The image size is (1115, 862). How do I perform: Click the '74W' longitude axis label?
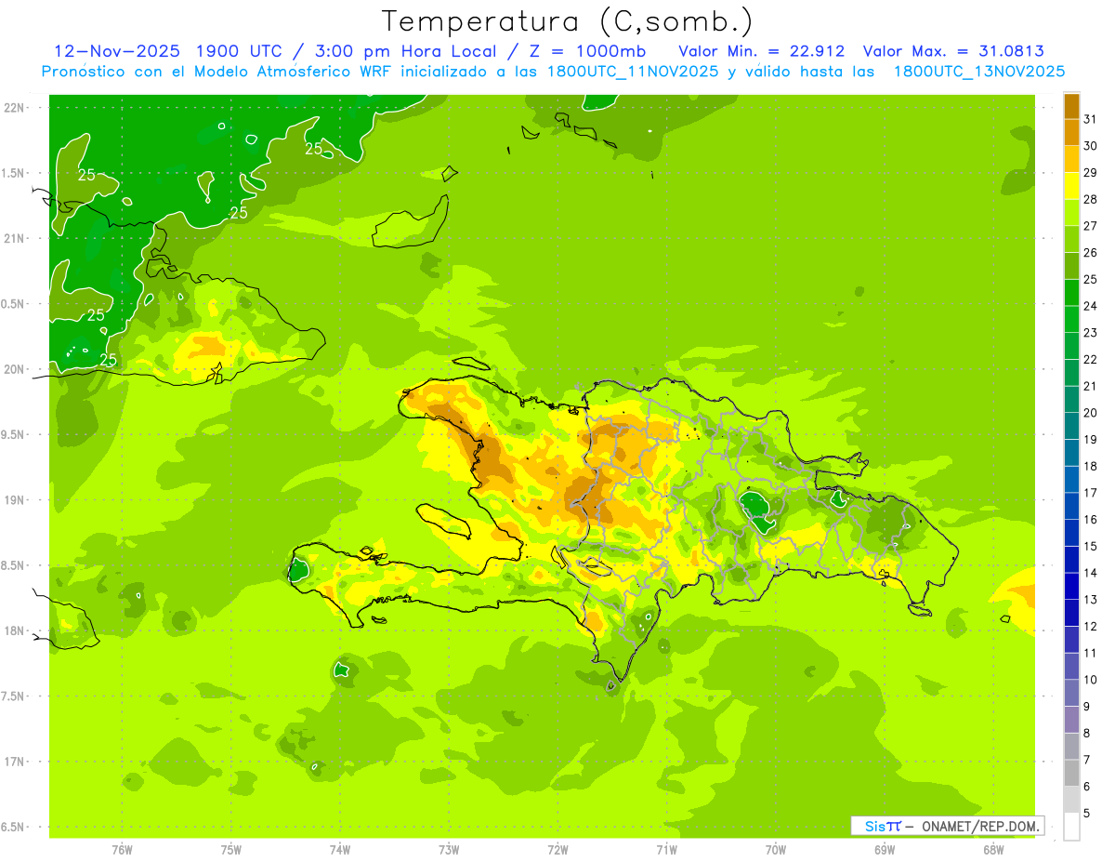coord(340,849)
